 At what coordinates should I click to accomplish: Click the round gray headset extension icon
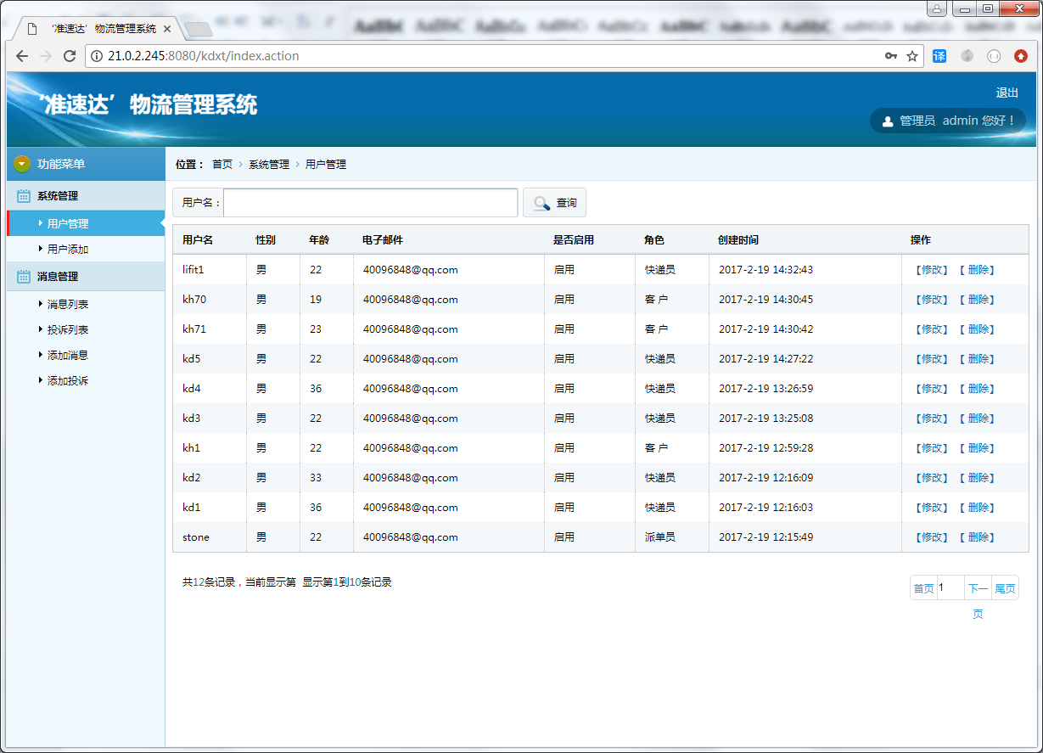(x=994, y=56)
